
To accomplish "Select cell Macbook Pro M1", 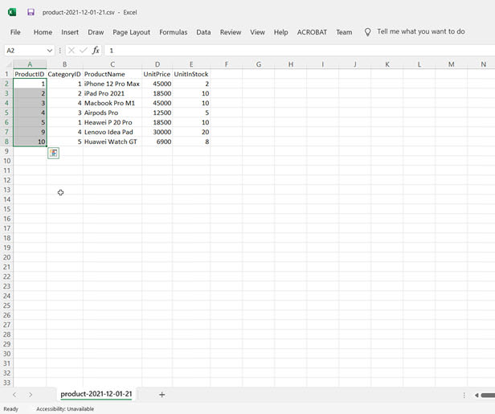I will tap(112, 103).
